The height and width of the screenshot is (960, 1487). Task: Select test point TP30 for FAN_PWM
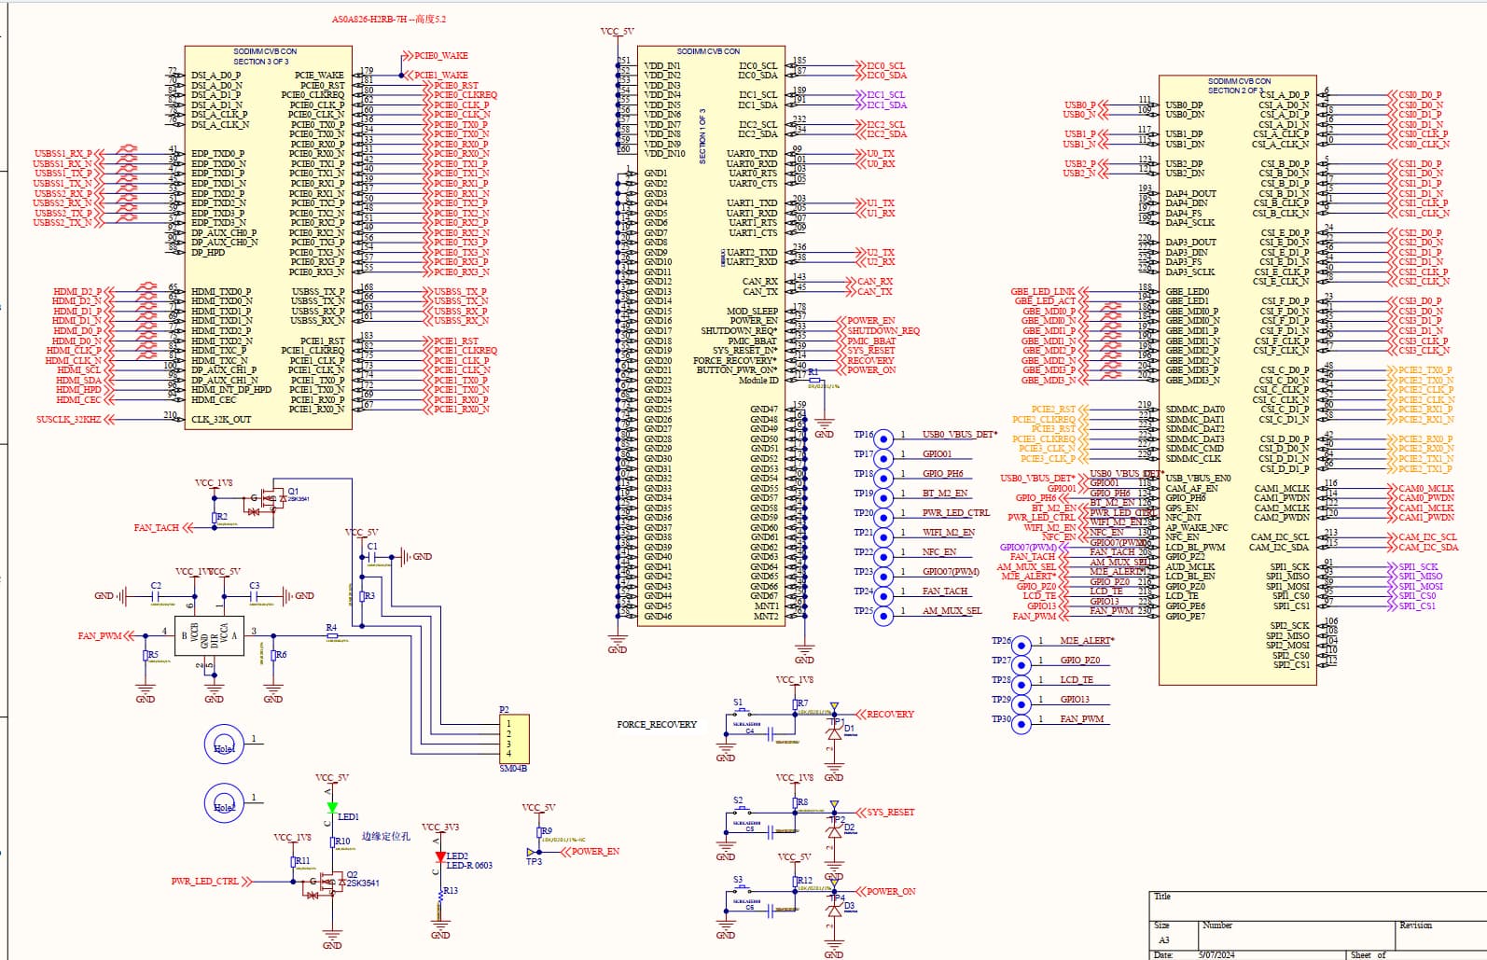(x=1021, y=723)
